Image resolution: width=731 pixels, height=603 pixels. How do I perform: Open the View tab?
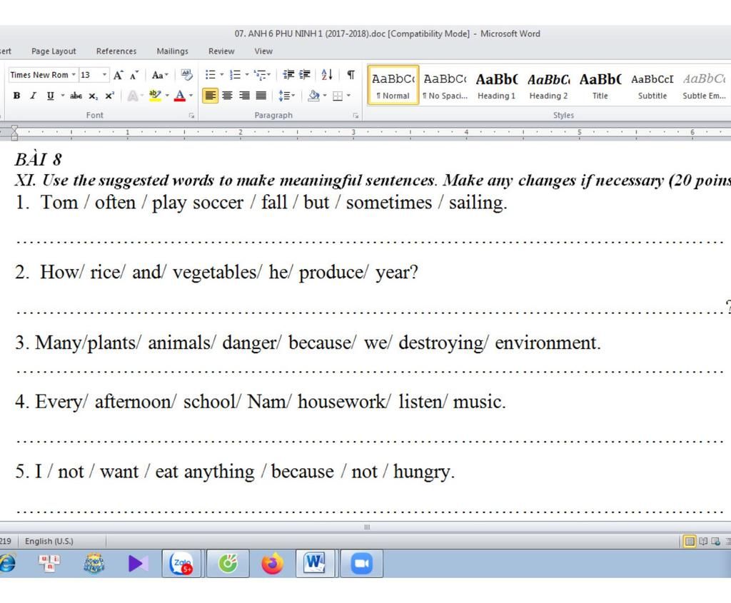(263, 51)
